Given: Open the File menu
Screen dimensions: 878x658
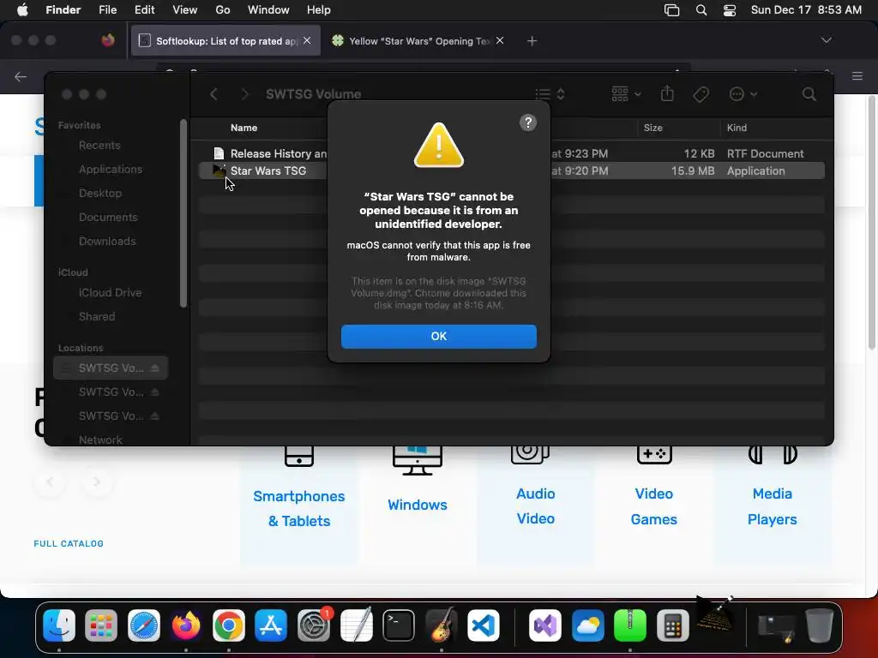Looking at the screenshot, I should [107, 9].
